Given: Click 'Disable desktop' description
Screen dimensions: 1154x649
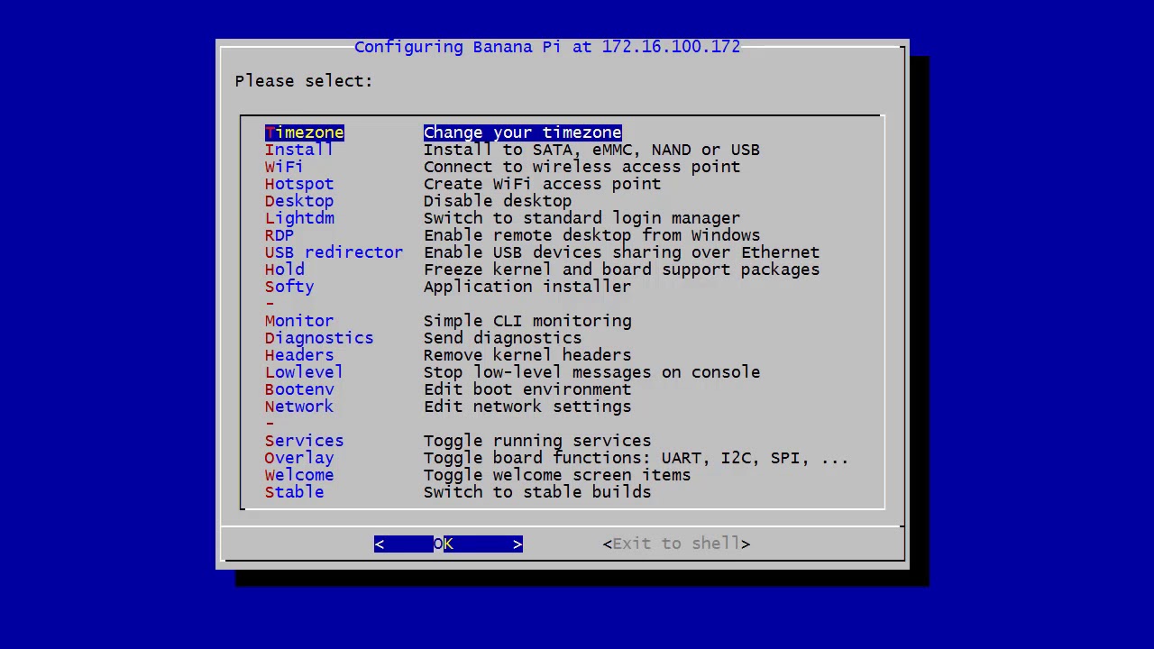Looking at the screenshot, I should tap(498, 201).
